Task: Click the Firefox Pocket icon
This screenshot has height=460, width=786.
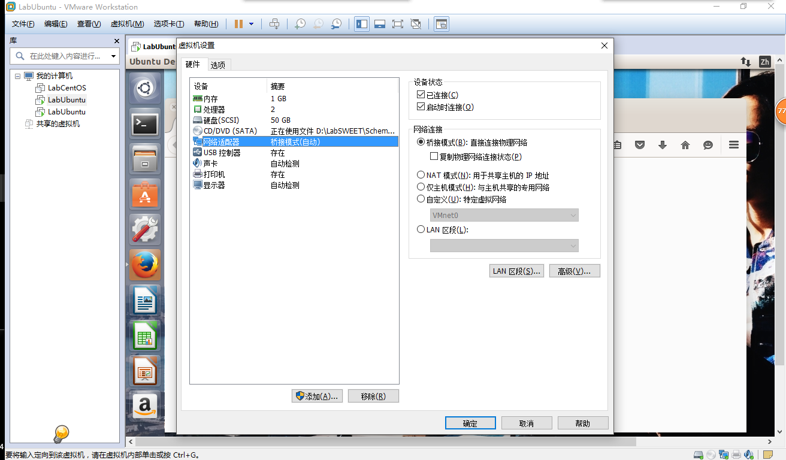Action: (640, 145)
